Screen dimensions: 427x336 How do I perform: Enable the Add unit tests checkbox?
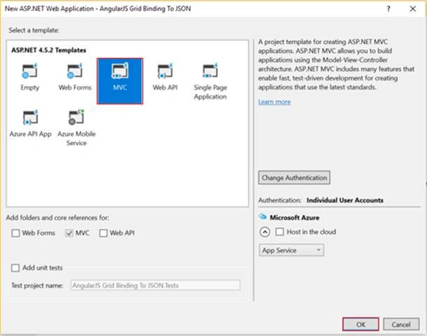click(15, 268)
